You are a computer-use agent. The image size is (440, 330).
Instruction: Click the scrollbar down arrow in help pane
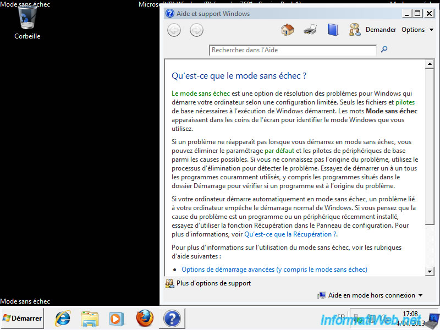(x=430, y=271)
